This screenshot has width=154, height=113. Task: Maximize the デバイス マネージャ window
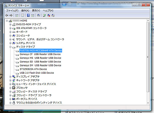(x=139, y=5)
